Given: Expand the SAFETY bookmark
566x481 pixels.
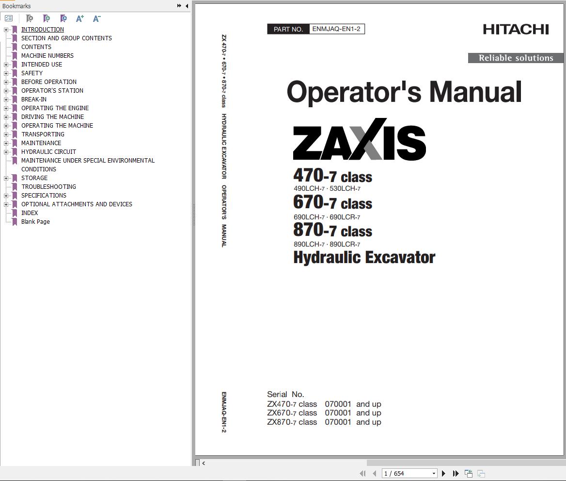Looking at the screenshot, I should pyautogui.click(x=6, y=73).
